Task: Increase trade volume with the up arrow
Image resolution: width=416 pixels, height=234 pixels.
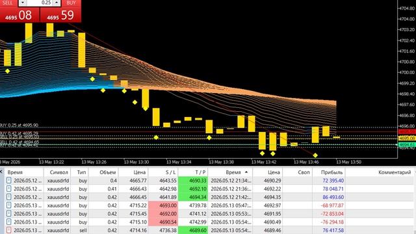Action: (x=57, y=3)
